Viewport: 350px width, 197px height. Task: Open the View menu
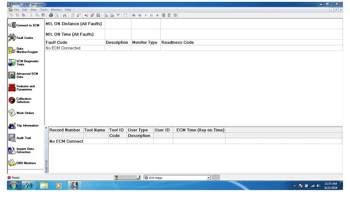(x=34, y=9)
